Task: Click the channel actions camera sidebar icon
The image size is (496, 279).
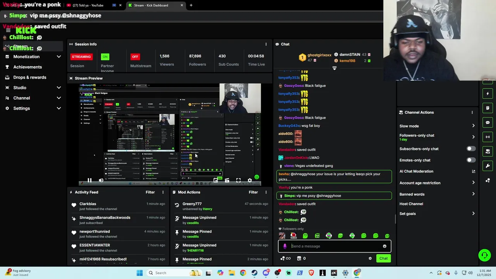Action: 488,151
